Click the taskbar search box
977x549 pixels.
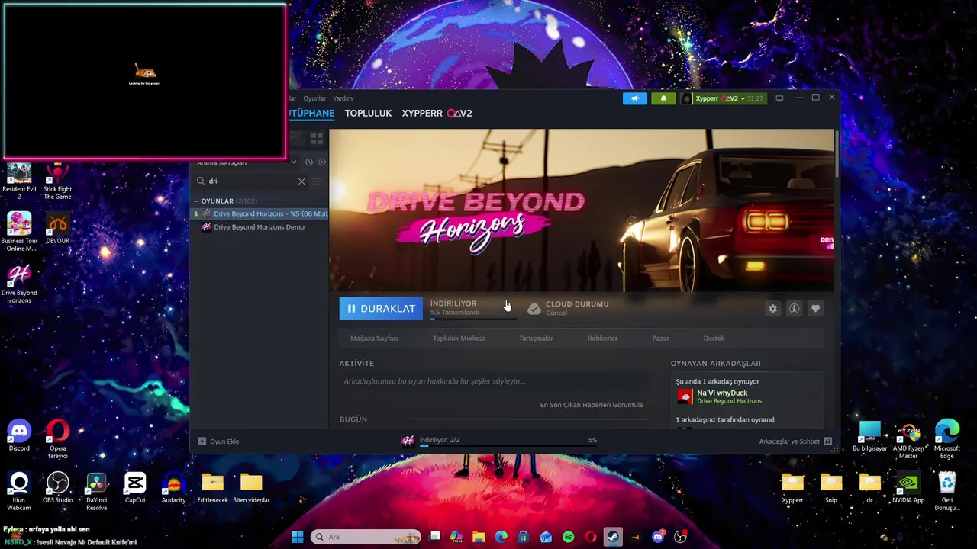pyautogui.click(x=366, y=537)
